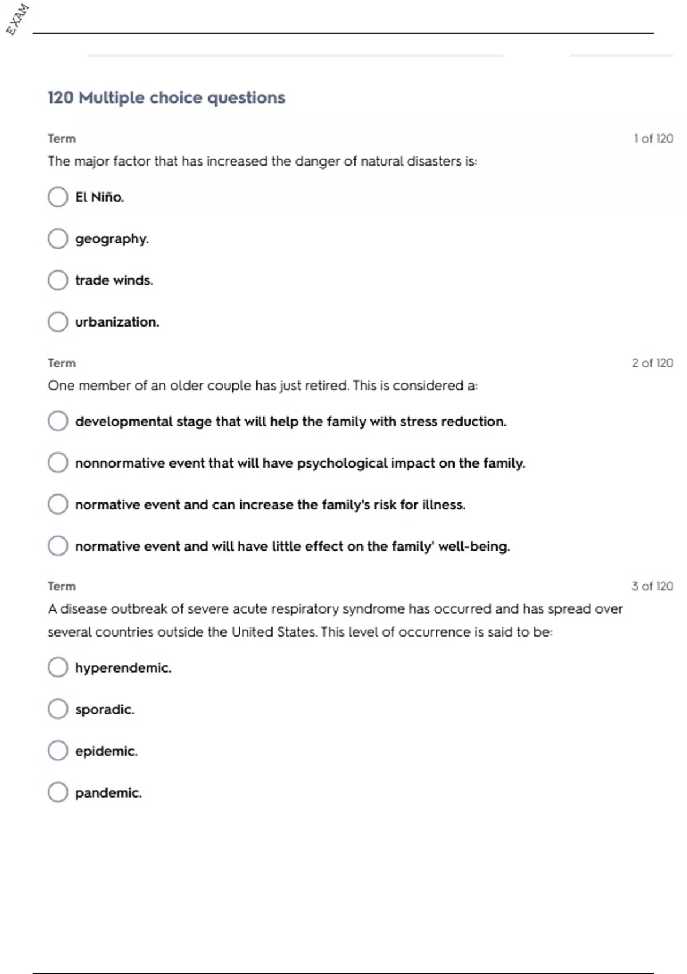Select 'urbanization.' as the answer
The width and height of the screenshot is (687, 974).
click(58, 322)
